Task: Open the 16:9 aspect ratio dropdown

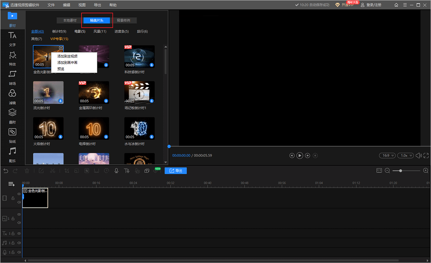Action: coord(387,156)
